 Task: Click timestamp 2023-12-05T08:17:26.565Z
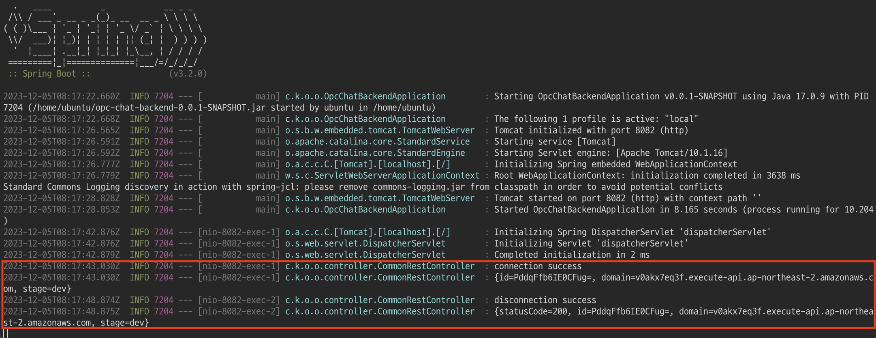tap(62, 130)
